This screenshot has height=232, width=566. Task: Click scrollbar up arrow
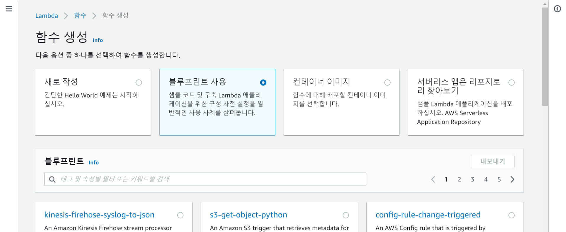point(545,4)
